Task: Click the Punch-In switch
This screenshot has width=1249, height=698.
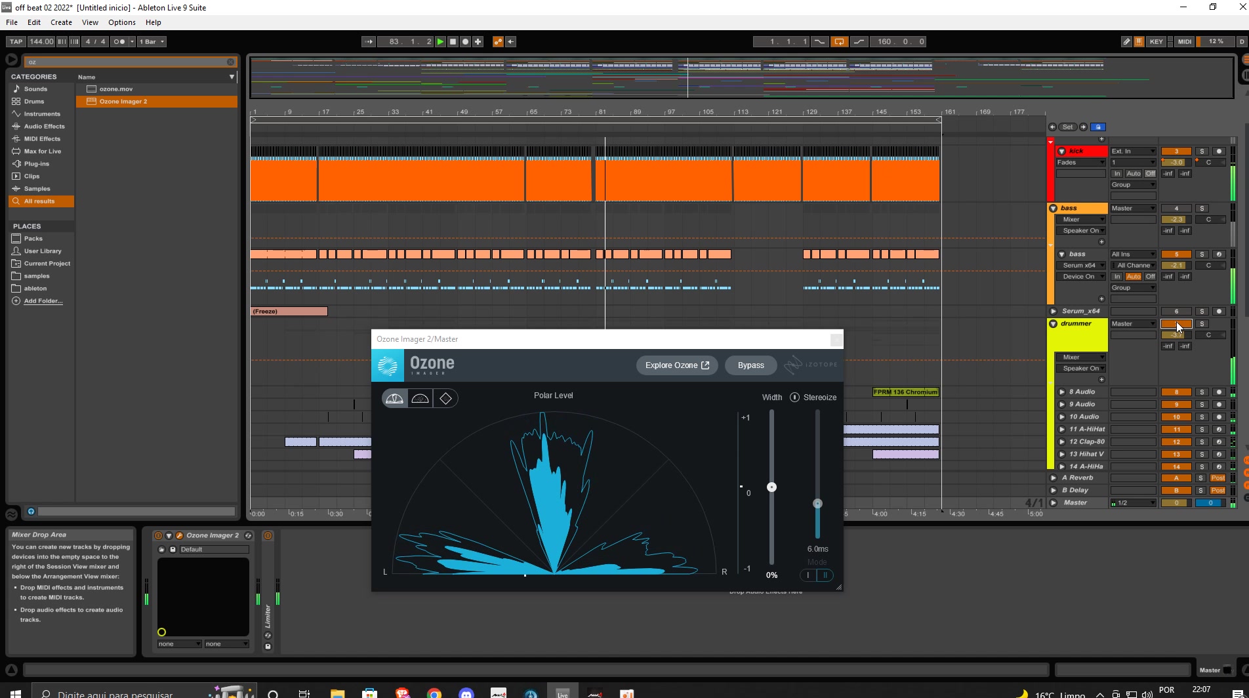Action: click(x=820, y=41)
